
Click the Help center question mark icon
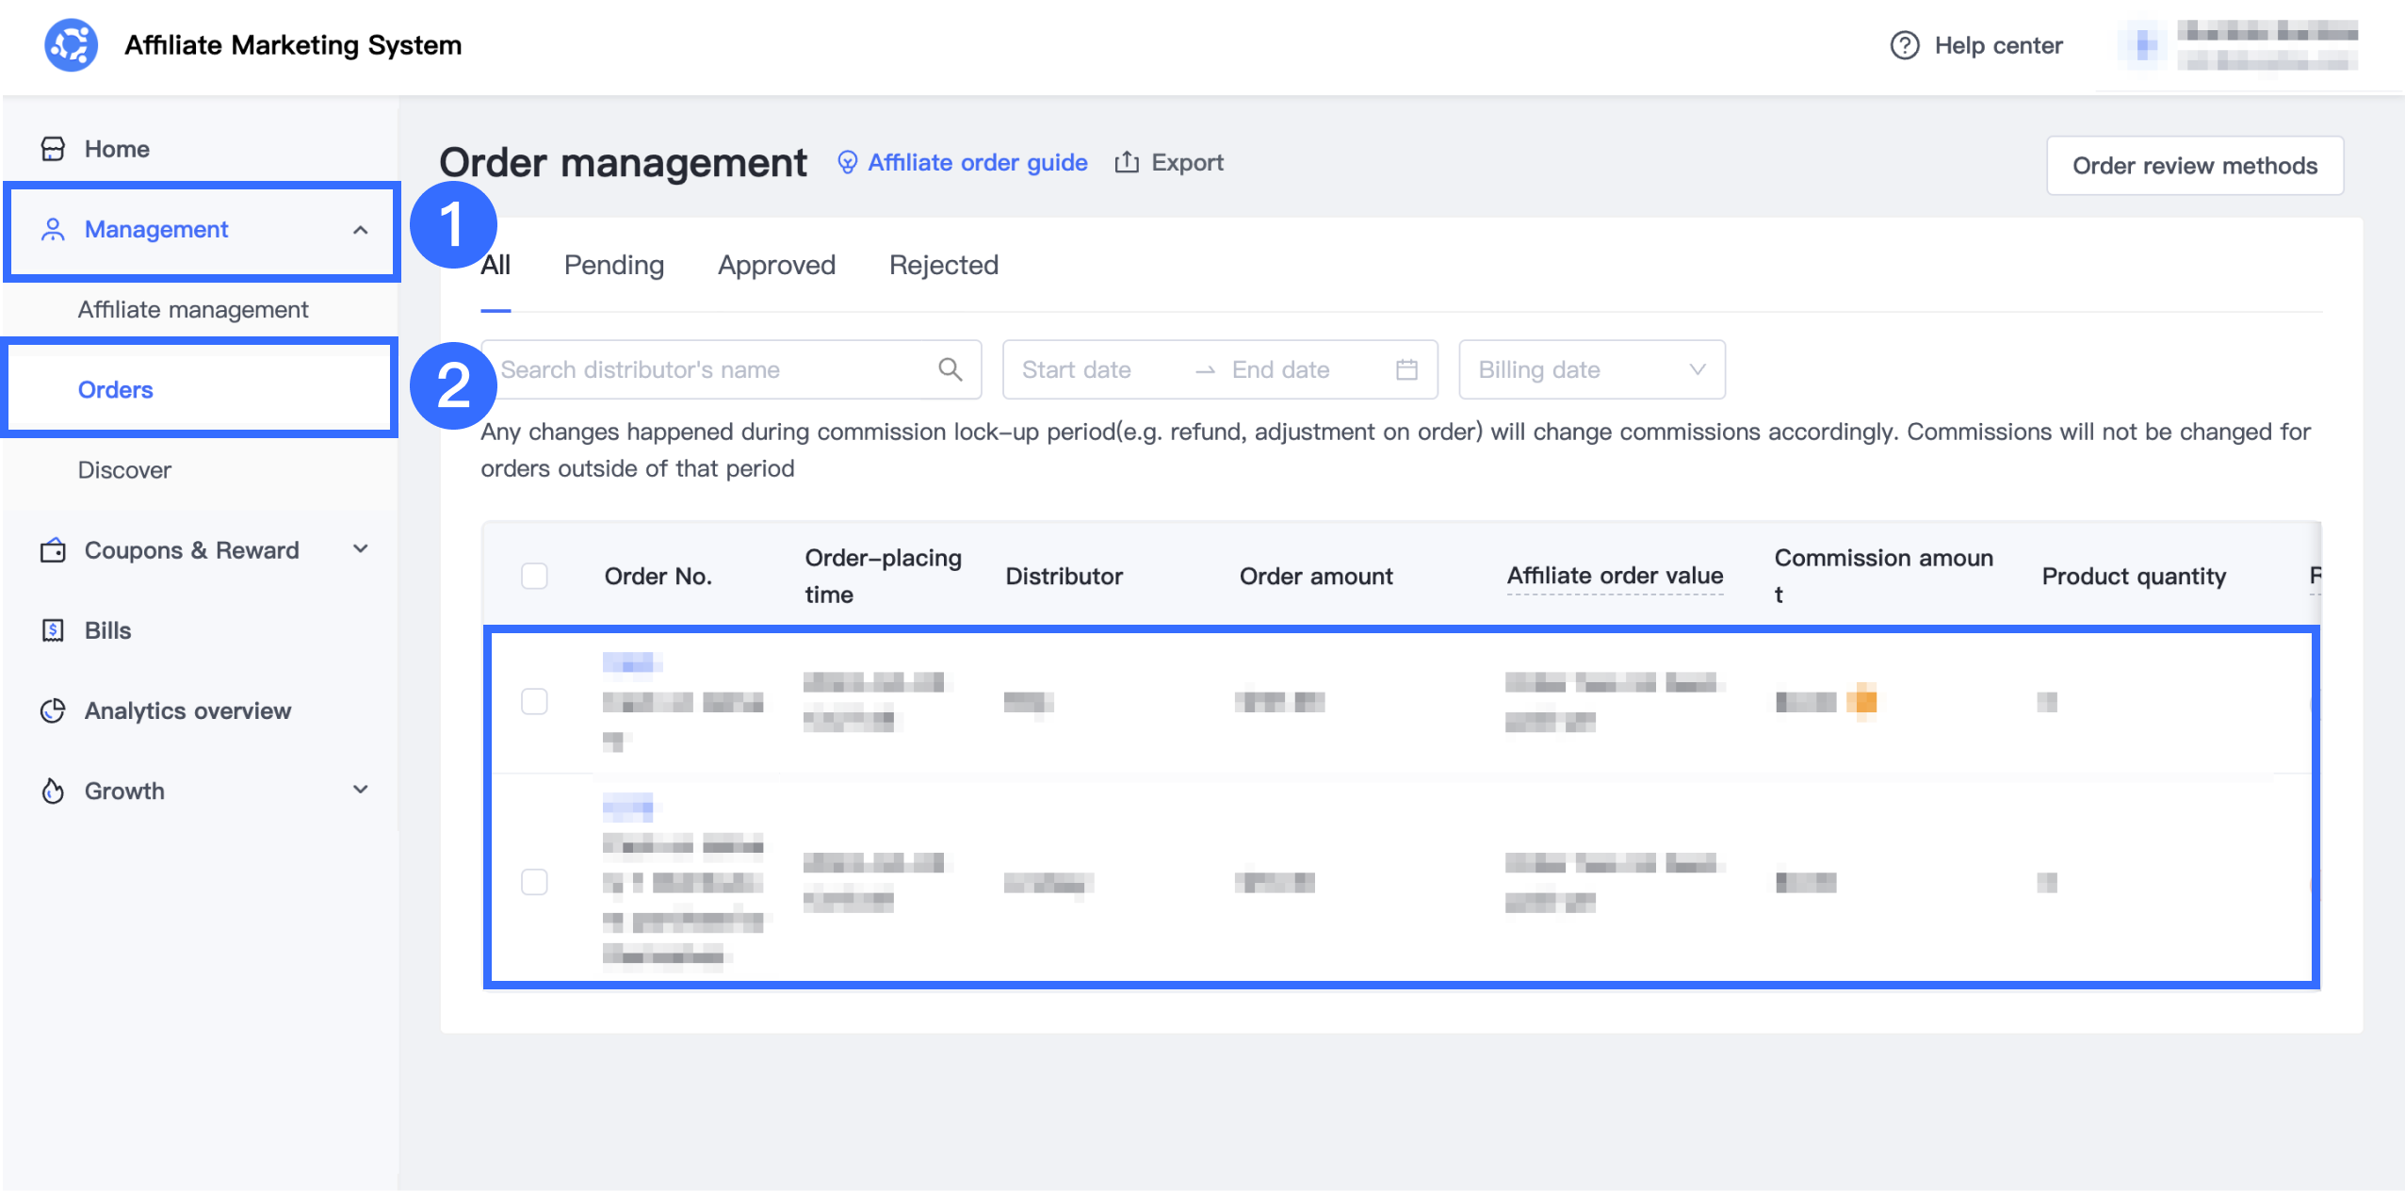pyautogui.click(x=1904, y=45)
